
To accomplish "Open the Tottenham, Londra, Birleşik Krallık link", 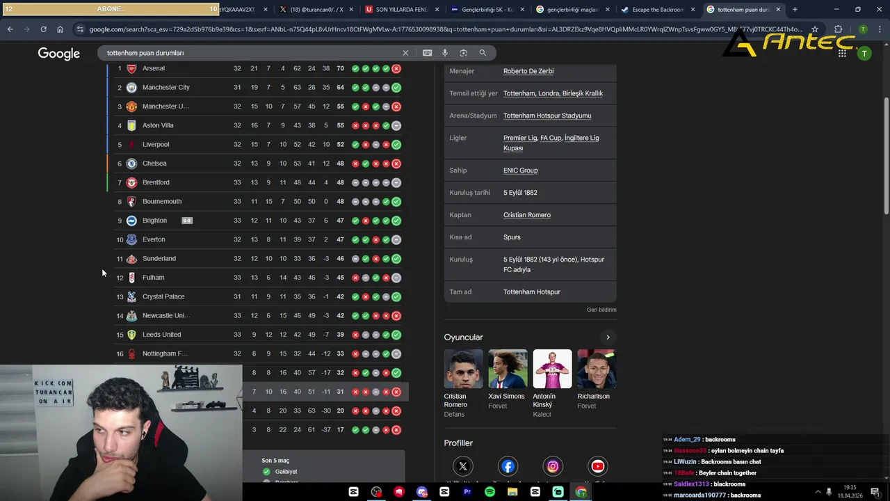I will coord(553,93).
